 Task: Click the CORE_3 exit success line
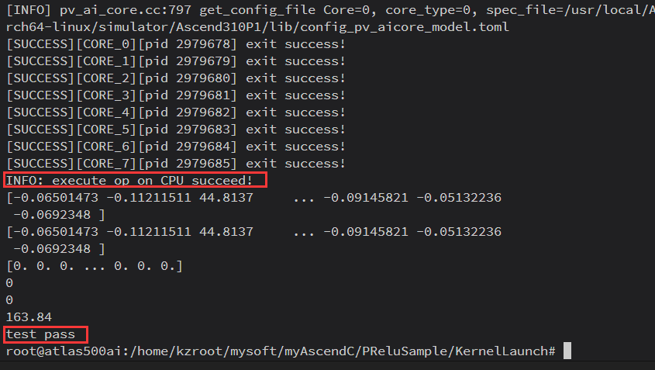tap(175, 95)
